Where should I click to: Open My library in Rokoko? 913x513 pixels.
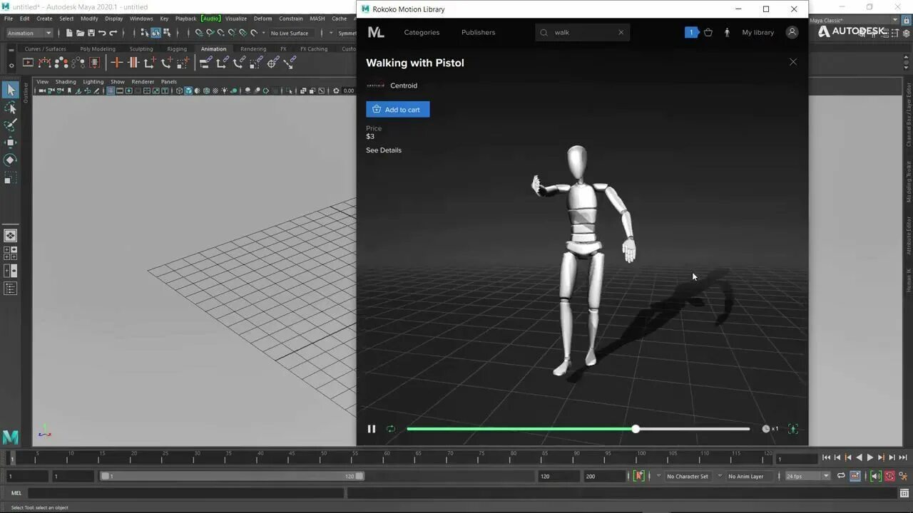click(x=758, y=32)
